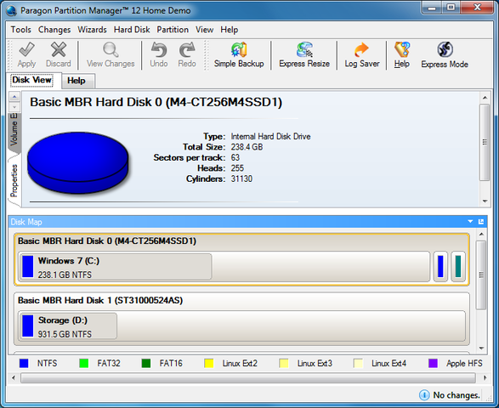Open the Wizards menu
The image size is (499, 408).
click(x=93, y=30)
